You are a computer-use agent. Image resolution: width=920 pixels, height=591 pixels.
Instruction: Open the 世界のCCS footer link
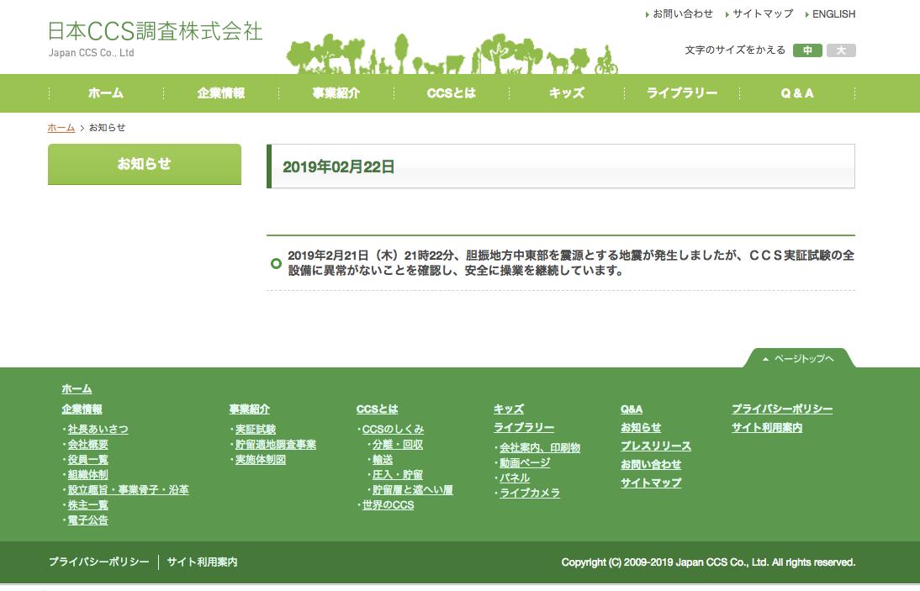point(388,504)
